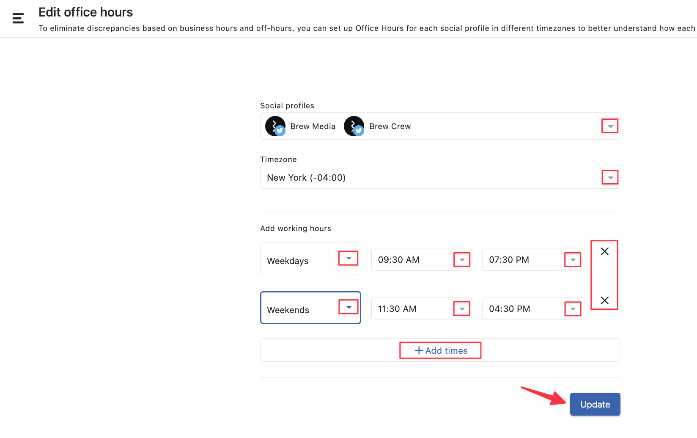
Task: Delete the Weekends working hours row
Action: [x=604, y=300]
